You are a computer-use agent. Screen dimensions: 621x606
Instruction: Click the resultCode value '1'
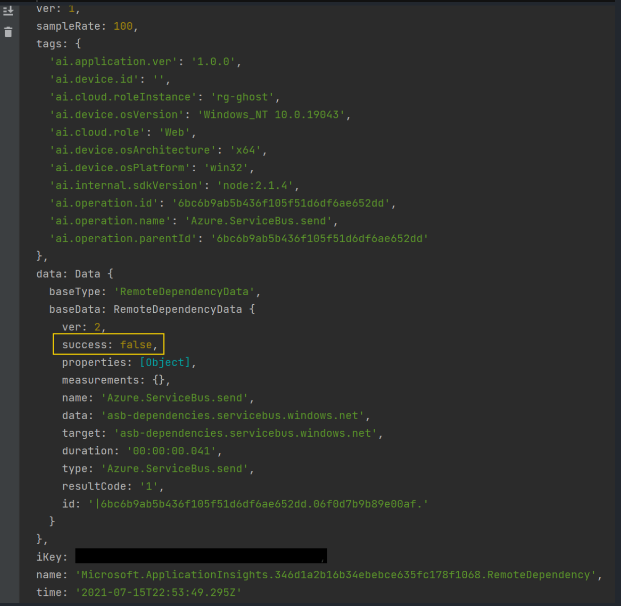pos(149,486)
